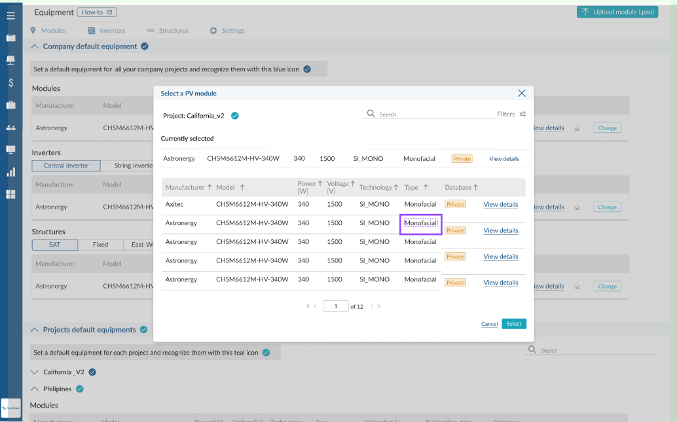Jump to the last results page
Viewport: 677px width, 422px height.
[x=378, y=306]
